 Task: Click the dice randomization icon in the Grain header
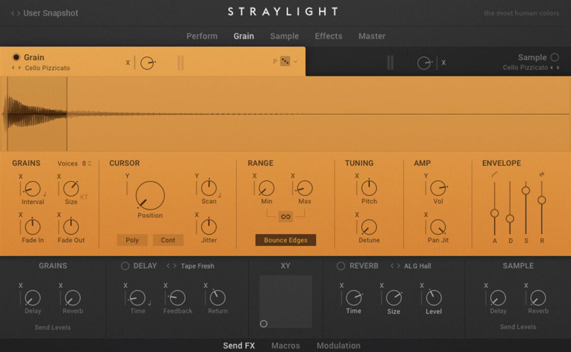pos(284,61)
